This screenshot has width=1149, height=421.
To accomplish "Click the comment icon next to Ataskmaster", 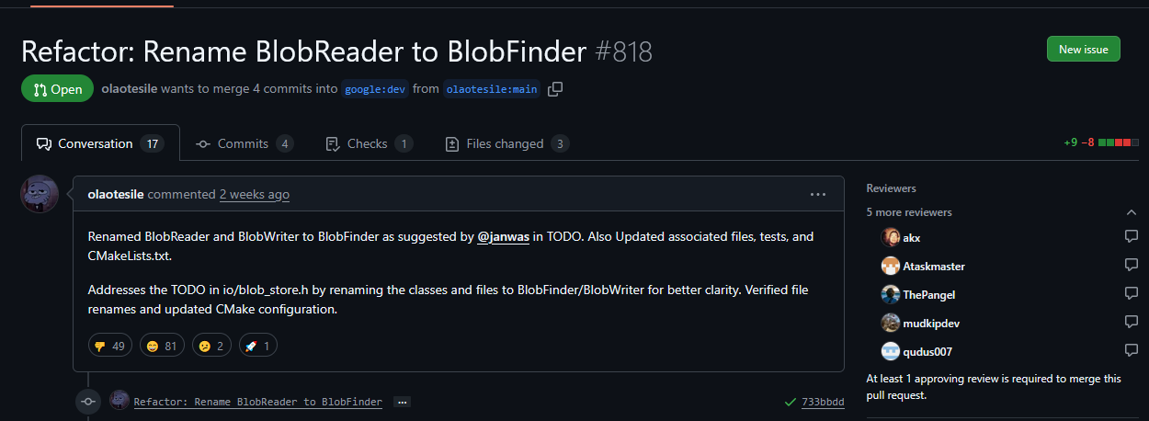I will (1131, 266).
